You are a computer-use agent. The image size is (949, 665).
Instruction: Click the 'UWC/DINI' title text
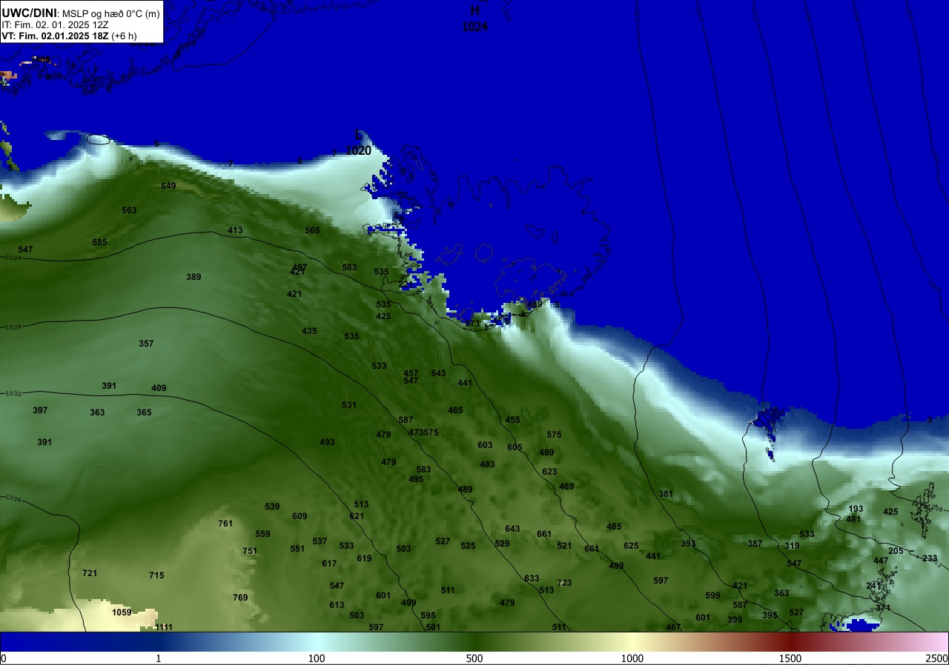29,13
